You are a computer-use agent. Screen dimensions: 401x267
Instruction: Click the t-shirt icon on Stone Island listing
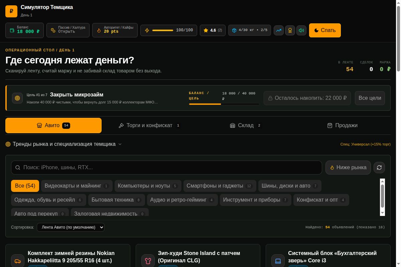148,261
